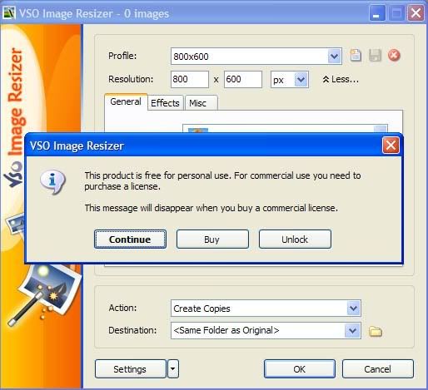This screenshot has height=390, width=428.
Task: Click the save profile floppy icon
Action: (375, 55)
